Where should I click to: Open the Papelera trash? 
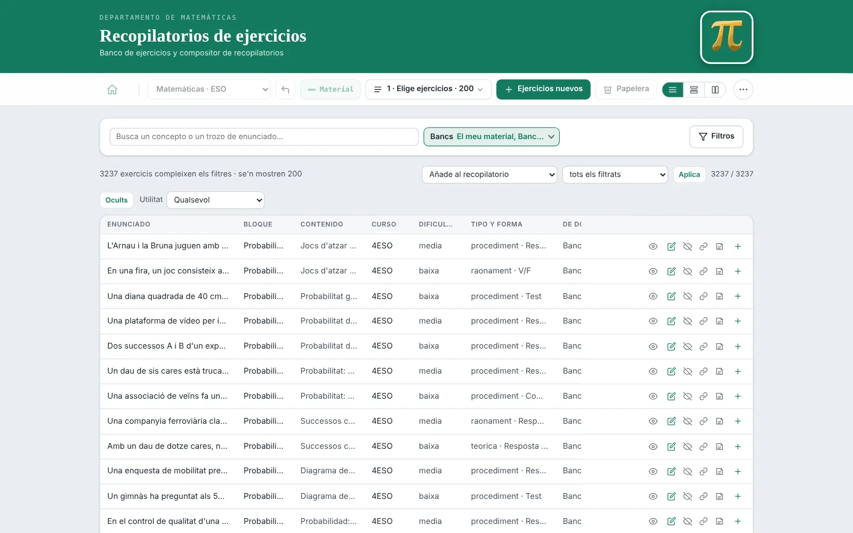point(626,90)
